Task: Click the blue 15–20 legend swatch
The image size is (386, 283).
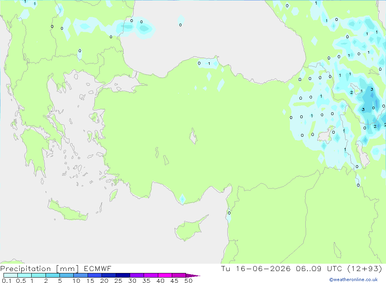Action: [x=95, y=275]
